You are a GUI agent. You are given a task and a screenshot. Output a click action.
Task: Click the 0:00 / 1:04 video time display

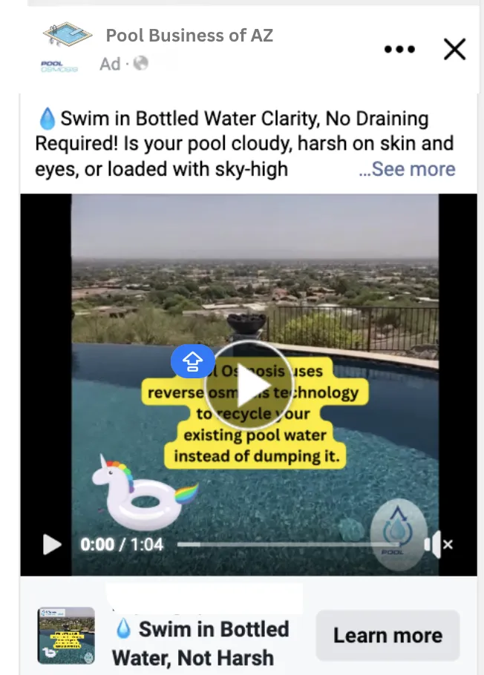tap(122, 544)
